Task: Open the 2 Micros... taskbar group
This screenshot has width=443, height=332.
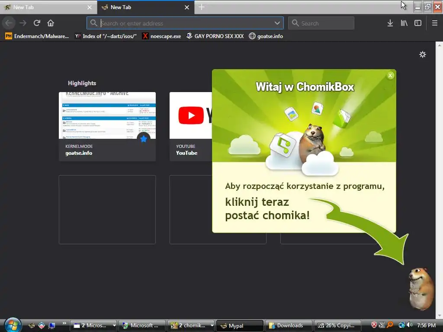Action: 91,326
